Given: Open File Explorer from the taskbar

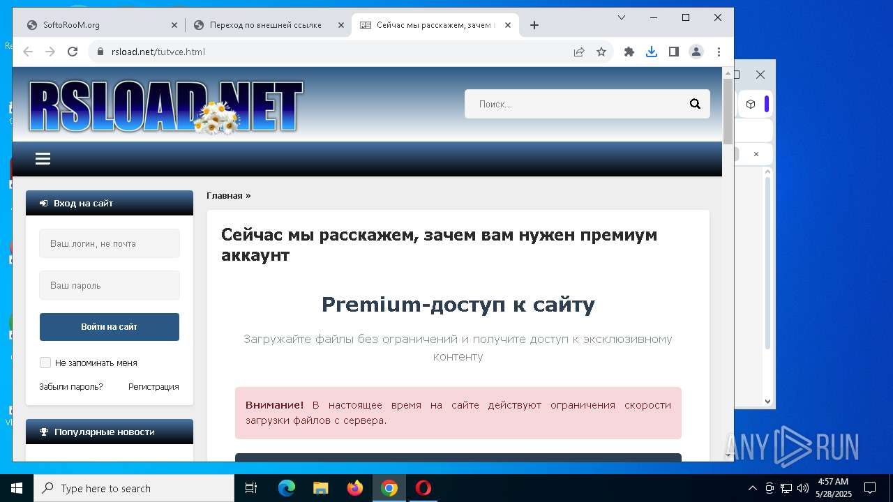Looking at the screenshot, I should pyautogui.click(x=320, y=488).
